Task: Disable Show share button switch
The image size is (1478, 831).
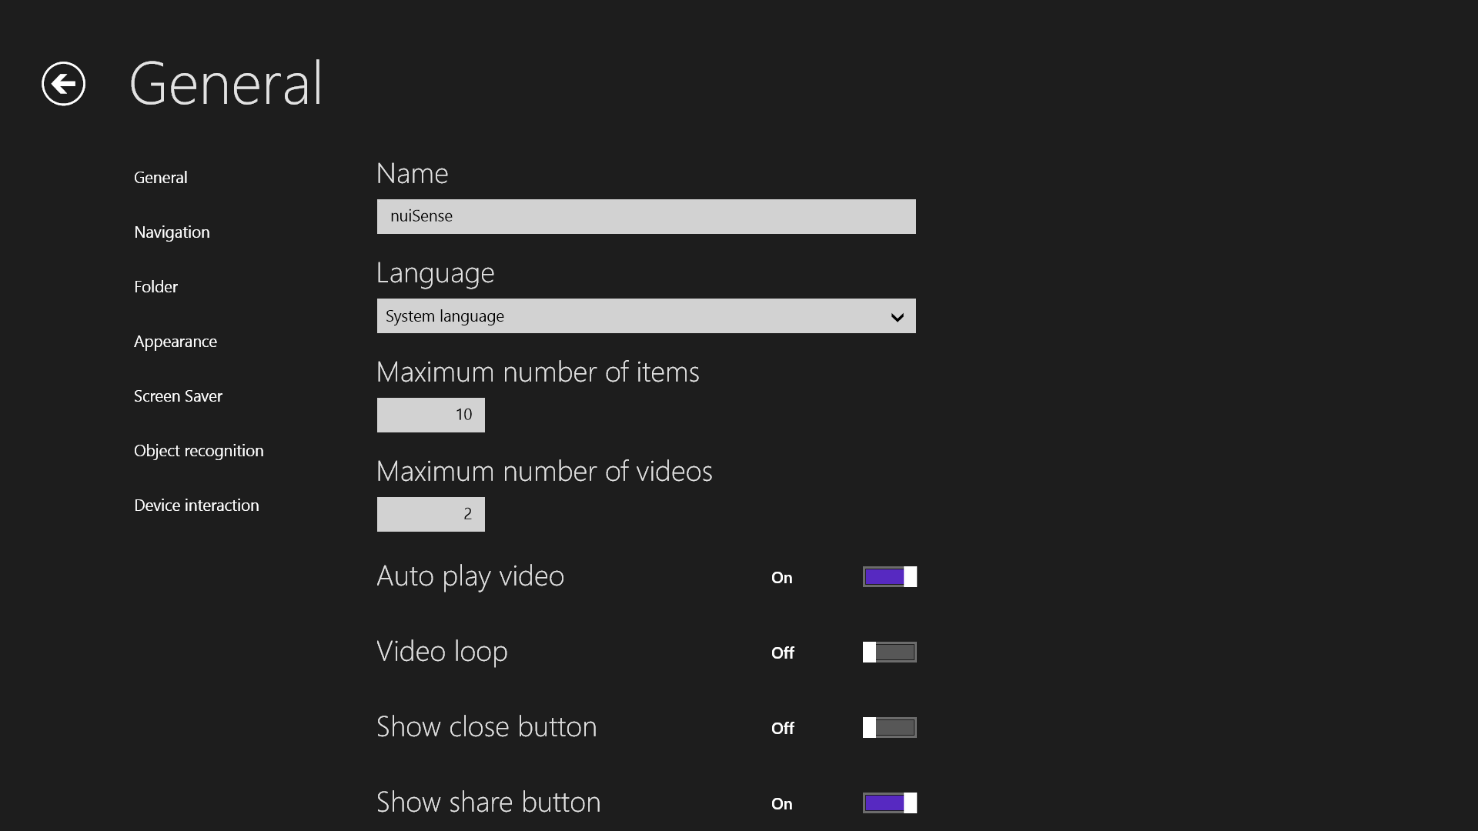Action: click(x=889, y=803)
